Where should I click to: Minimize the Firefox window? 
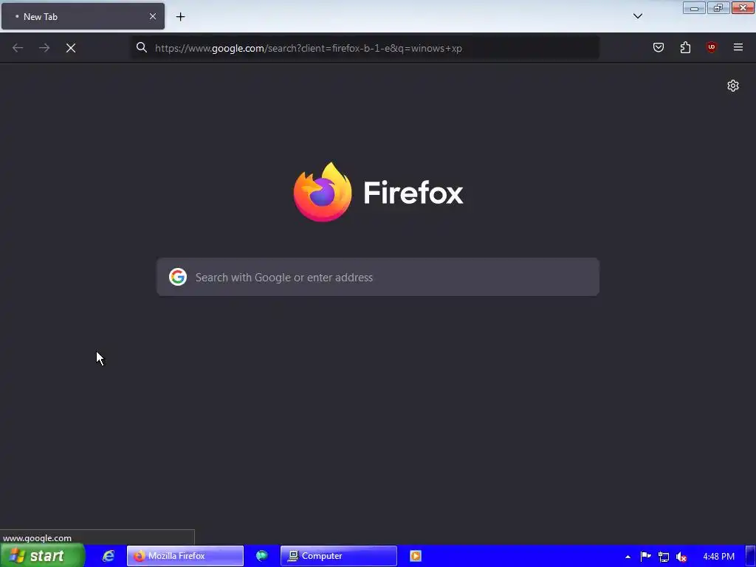(694, 8)
